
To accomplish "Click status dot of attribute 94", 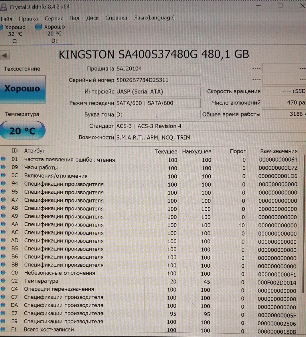I will pyautogui.click(x=3, y=183).
